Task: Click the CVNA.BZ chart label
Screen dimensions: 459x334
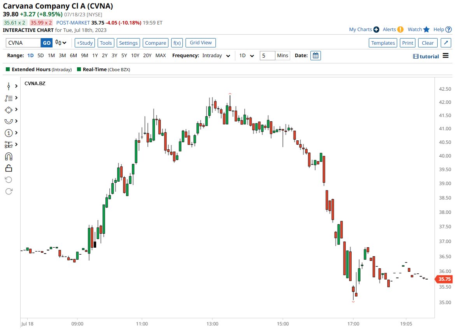Action: pyautogui.click(x=35, y=84)
